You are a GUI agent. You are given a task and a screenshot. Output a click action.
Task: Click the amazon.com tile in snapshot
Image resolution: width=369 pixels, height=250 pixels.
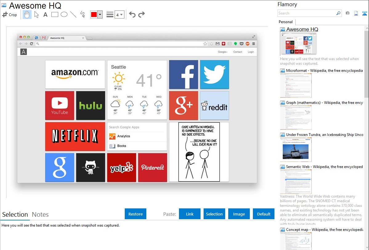coord(75,74)
